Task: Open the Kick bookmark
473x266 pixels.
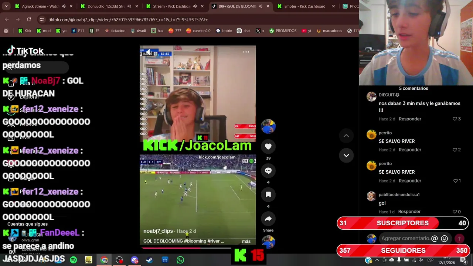Action: (25, 31)
